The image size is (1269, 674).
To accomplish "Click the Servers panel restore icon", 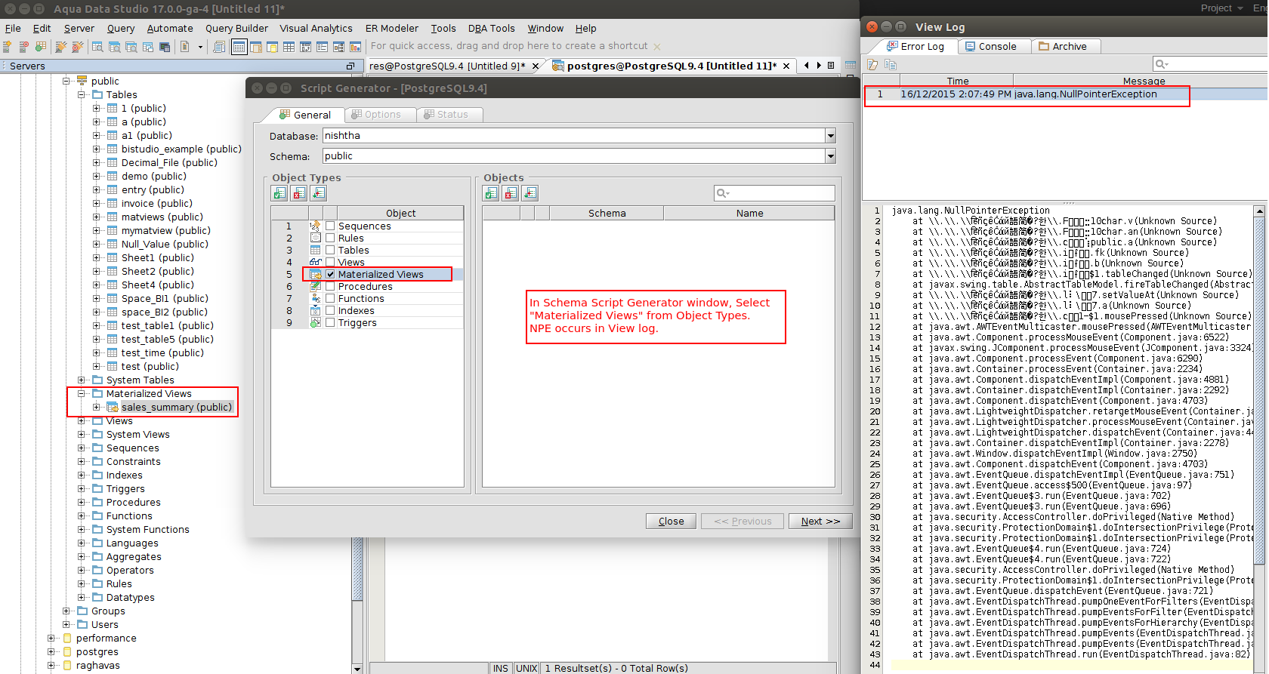I will pyautogui.click(x=350, y=66).
